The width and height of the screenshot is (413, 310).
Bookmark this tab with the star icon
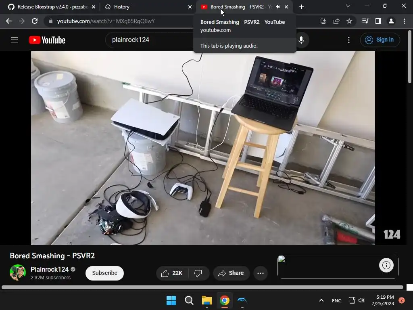coord(349,21)
